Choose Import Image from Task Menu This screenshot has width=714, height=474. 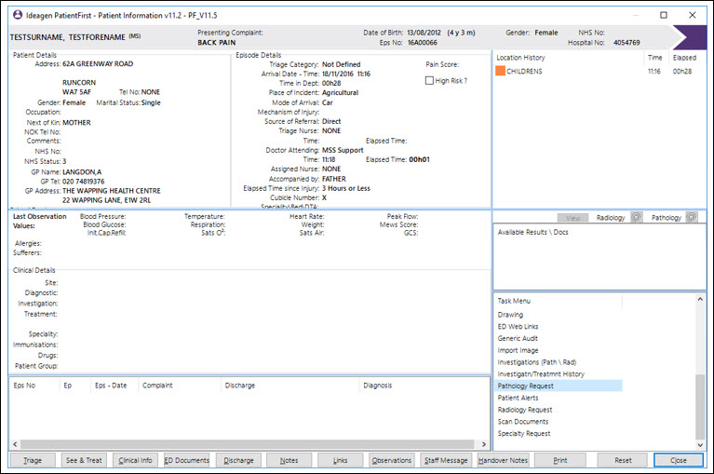(518, 350)
